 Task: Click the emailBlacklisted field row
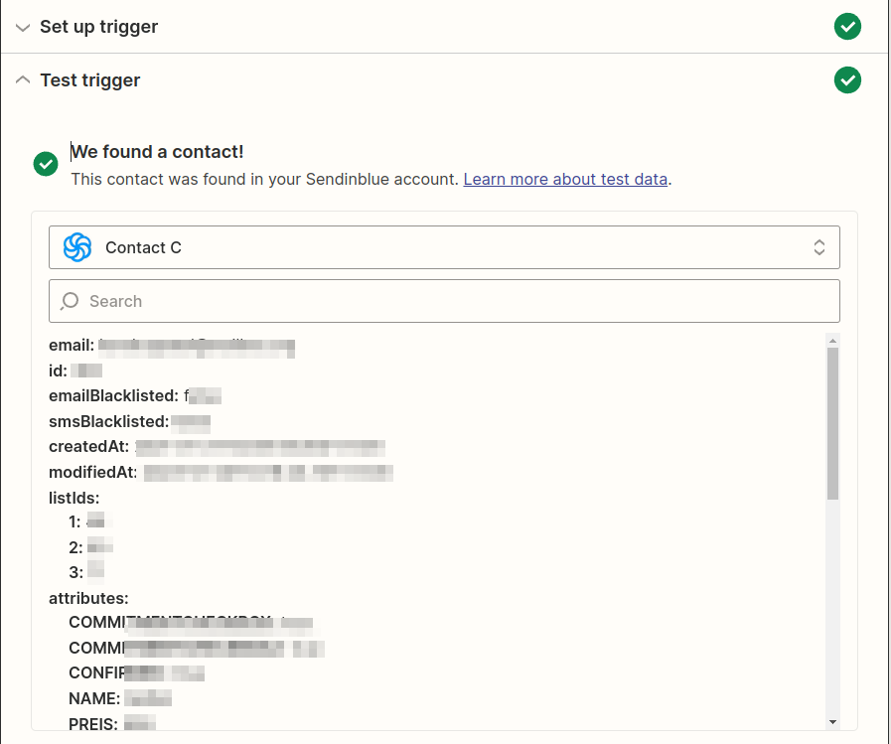135,395
